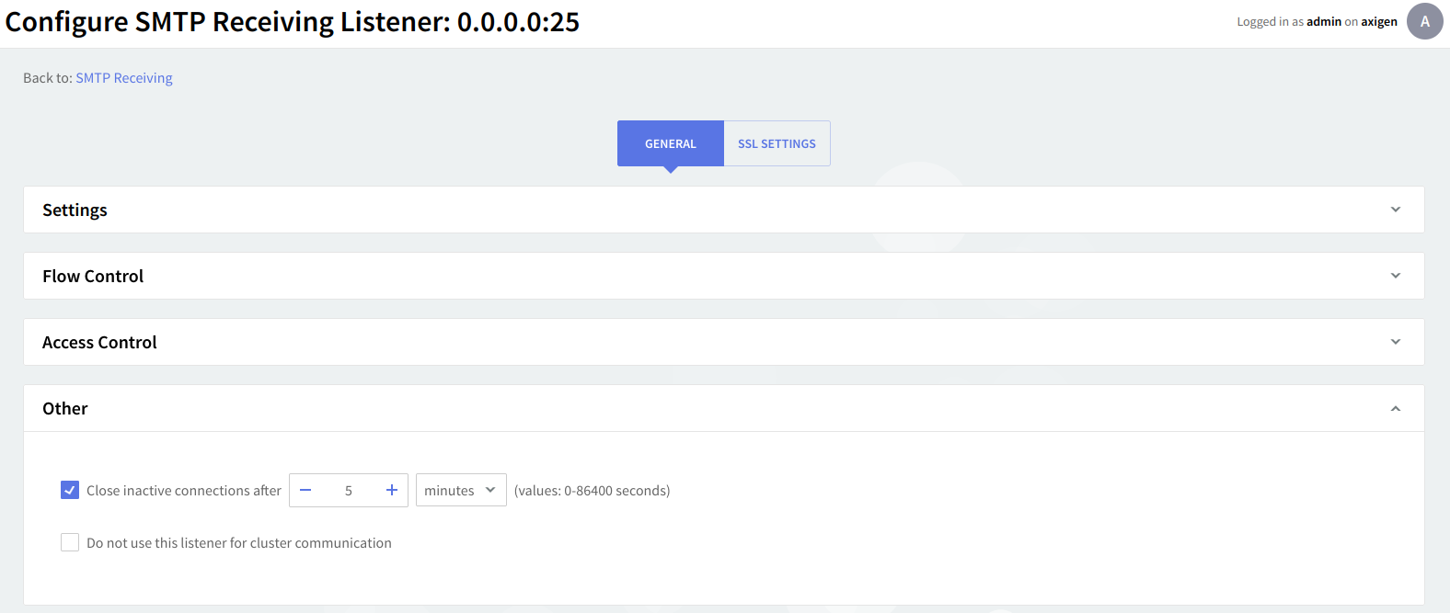Screen dimensions: 1450x613
Task: Click the timeout value field showing 5
Action: [x=349, y=491]
